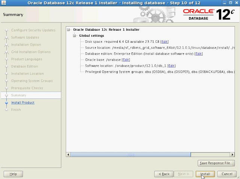Click the Install button
The height and width of the screenshot is (179, 240).
pyautogui.click(x=205, y=174)
